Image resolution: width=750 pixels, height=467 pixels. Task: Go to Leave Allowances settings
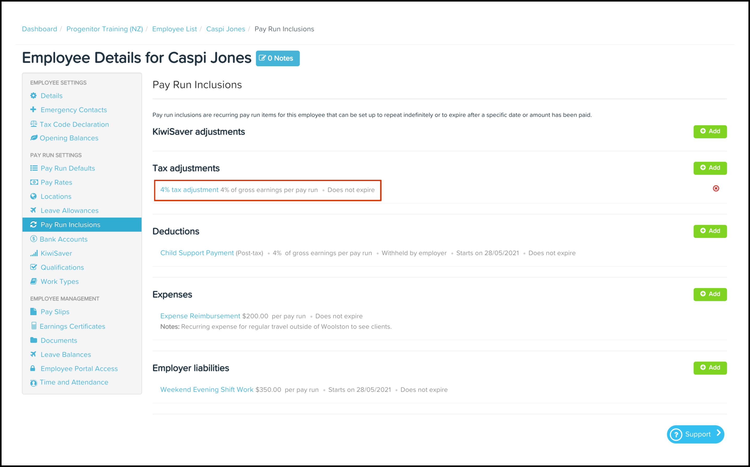point(69,210)
